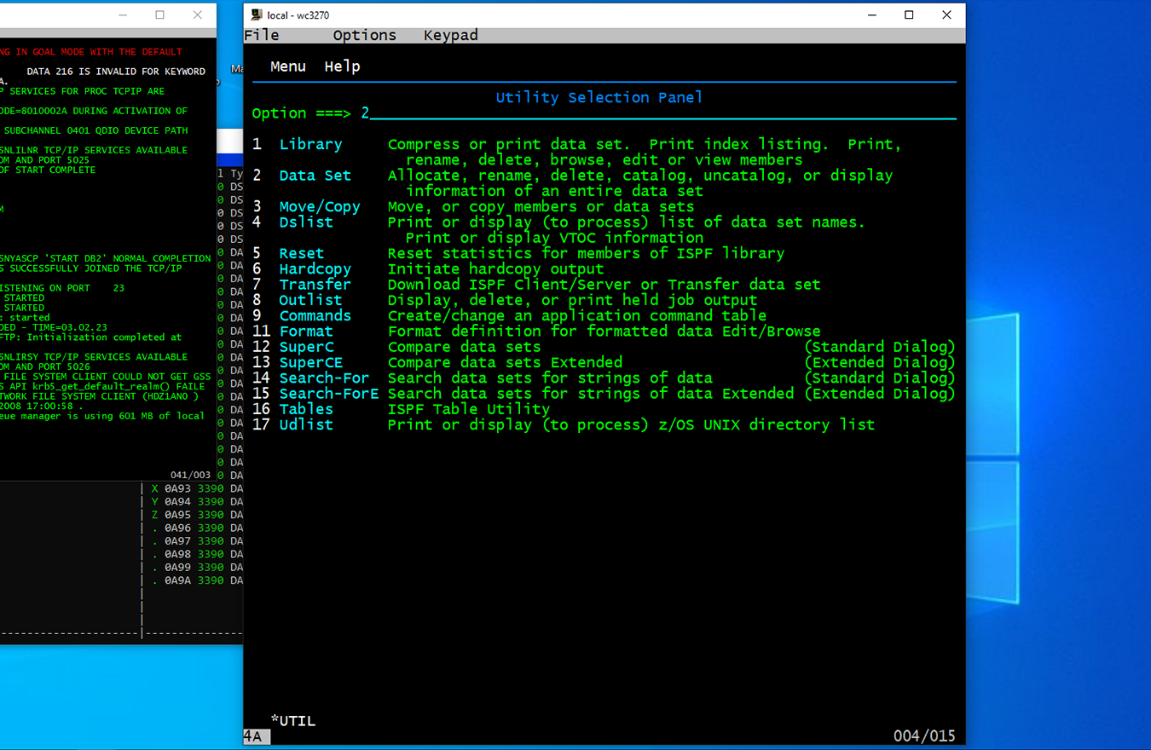Select the Commands option
The image size is (1151, 750).
(315, 315)
